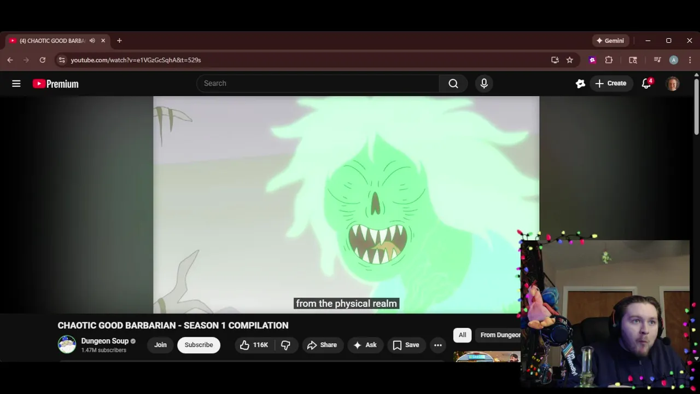
Task: Click the page vertical scrollbar
Action: (696, 107)
